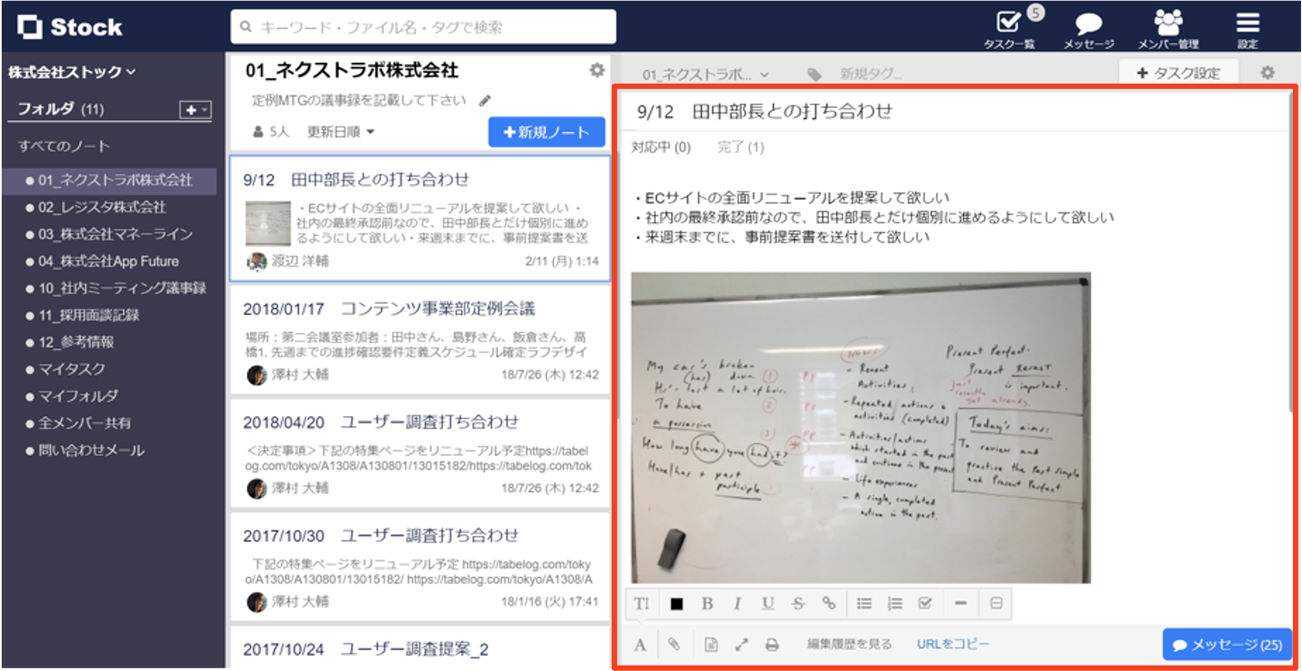Click the フォルダ (11) header
The image size is (1302, 671).
click(61, 110)
